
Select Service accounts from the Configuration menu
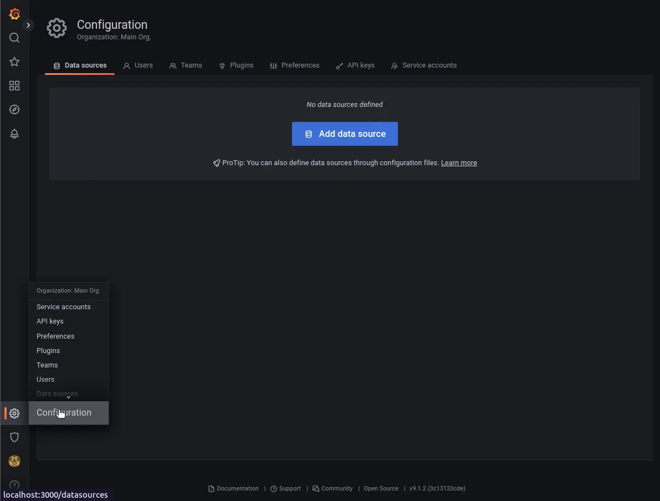coord(63,306)
